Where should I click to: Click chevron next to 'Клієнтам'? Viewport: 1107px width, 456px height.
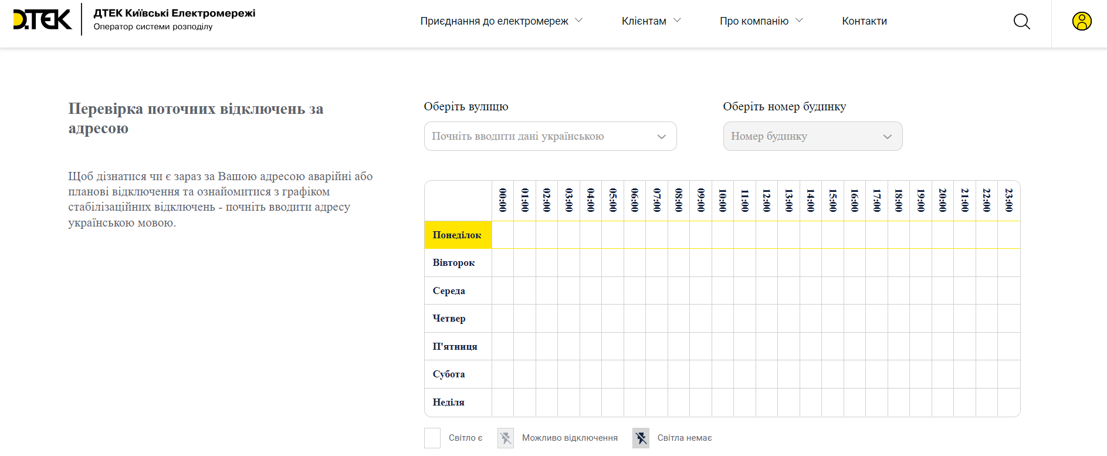[x=677, y=21]
